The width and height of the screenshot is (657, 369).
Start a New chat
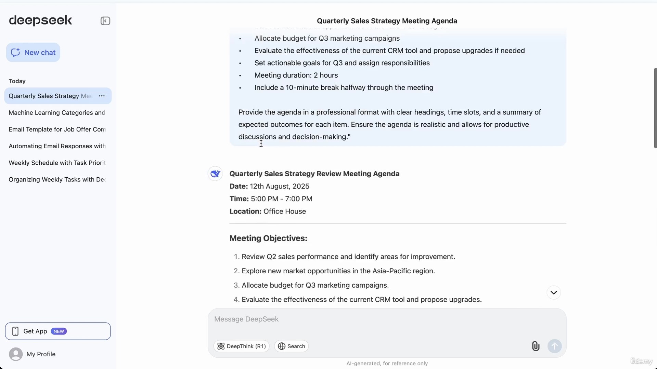33,52
